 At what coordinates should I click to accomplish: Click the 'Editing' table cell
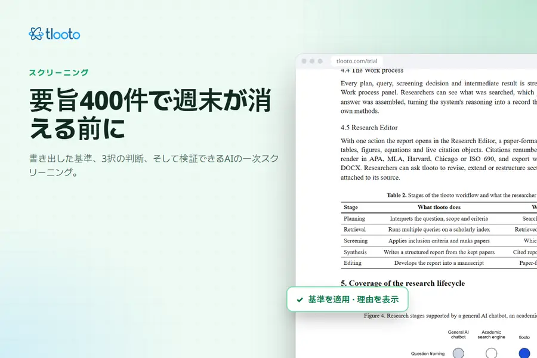click(353, 263)
